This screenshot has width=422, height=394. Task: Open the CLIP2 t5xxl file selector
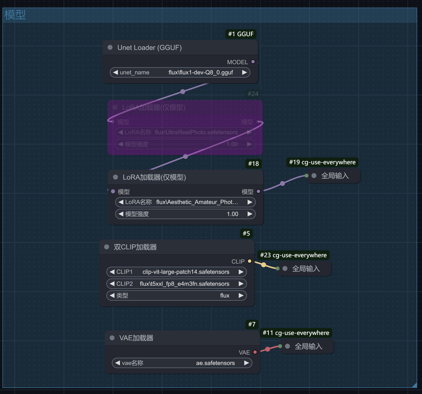(x=176, y=284)
